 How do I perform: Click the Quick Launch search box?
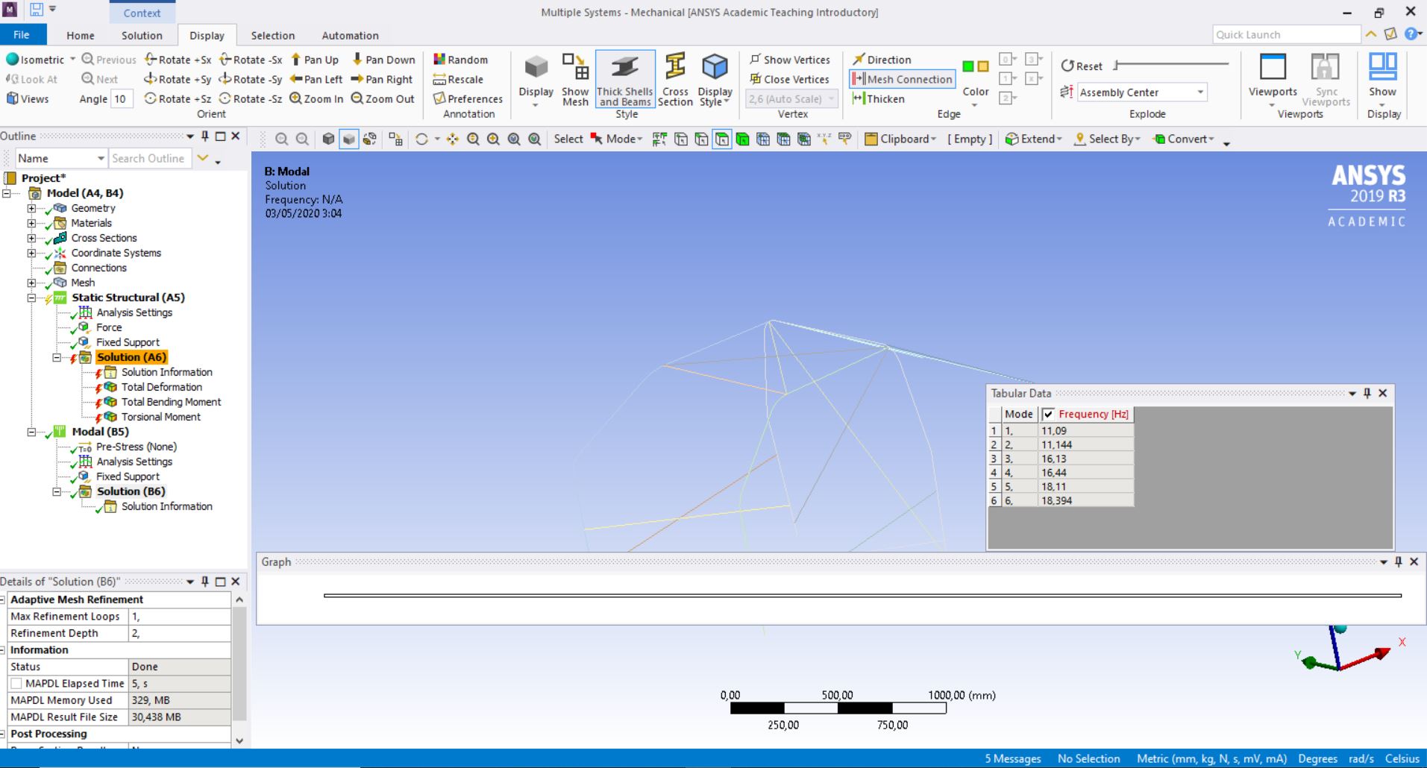coord(1287,34)
